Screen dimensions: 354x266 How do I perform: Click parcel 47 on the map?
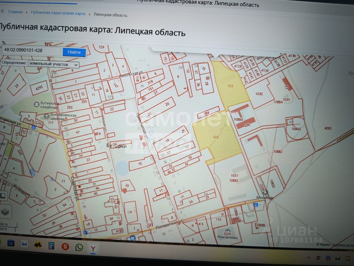(x=78, y=132)
